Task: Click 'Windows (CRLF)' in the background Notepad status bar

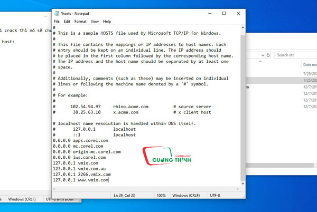Action: click(x=22, y=199)
